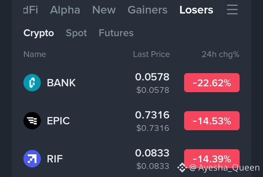Tap the -14.53% change badge for EPIC

tap(211, 121)
